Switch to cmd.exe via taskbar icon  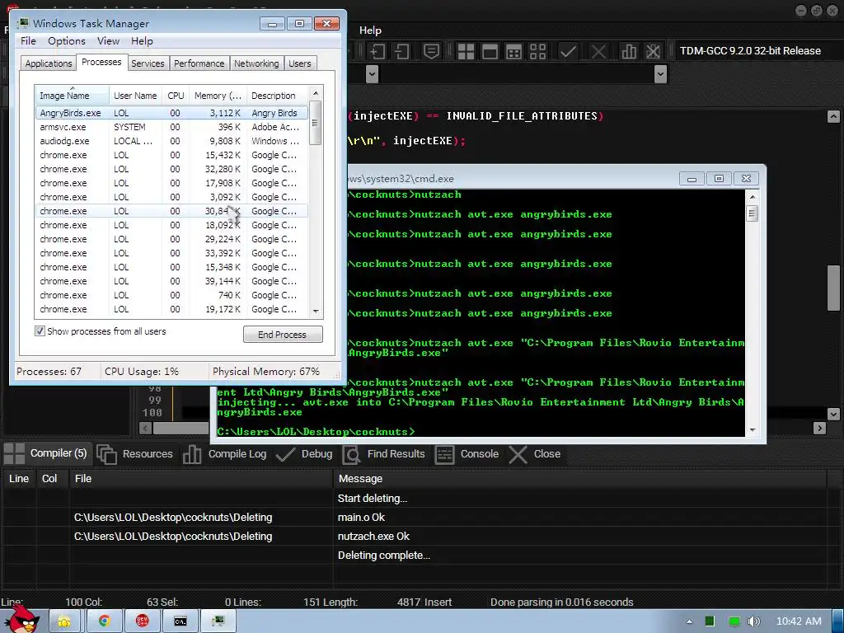click(x=181, y=621)
